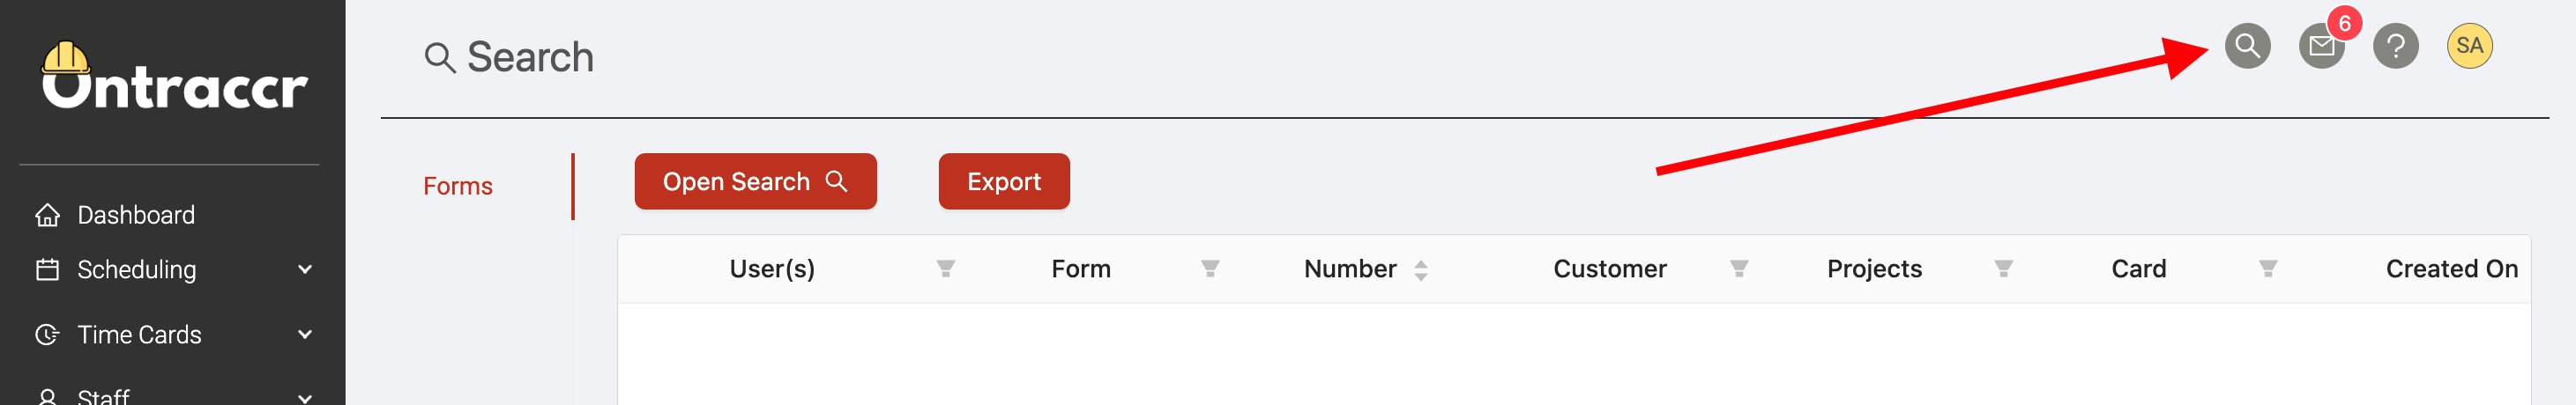Open the mail notifications inbox

click(2321, 46)
